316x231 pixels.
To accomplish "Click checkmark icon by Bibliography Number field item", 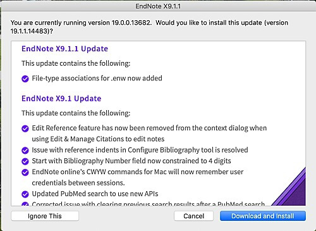I will [25, 161].
